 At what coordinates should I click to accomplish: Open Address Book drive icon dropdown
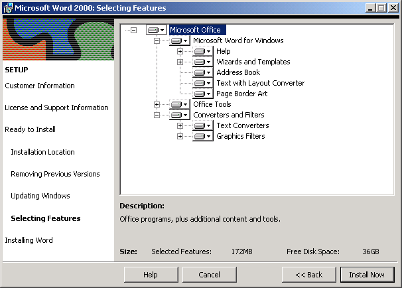click(203, 72)
